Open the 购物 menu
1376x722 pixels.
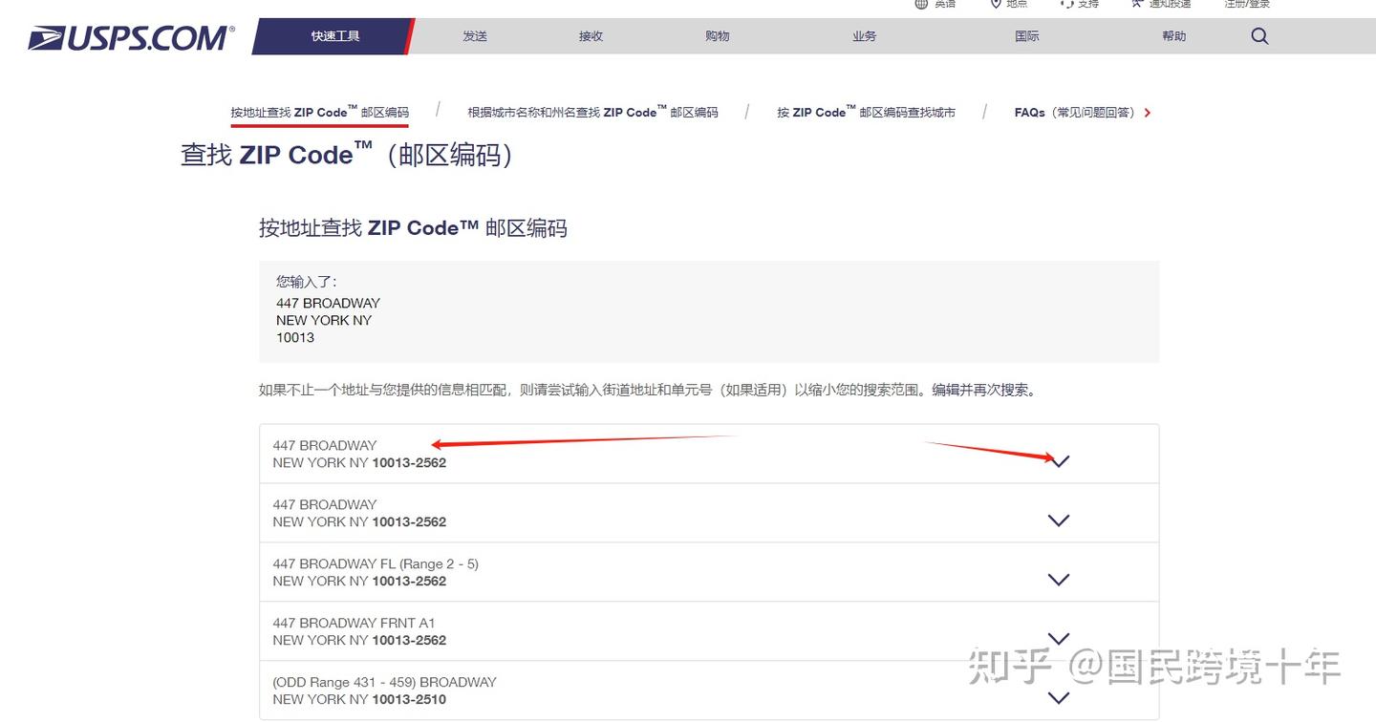718,36
